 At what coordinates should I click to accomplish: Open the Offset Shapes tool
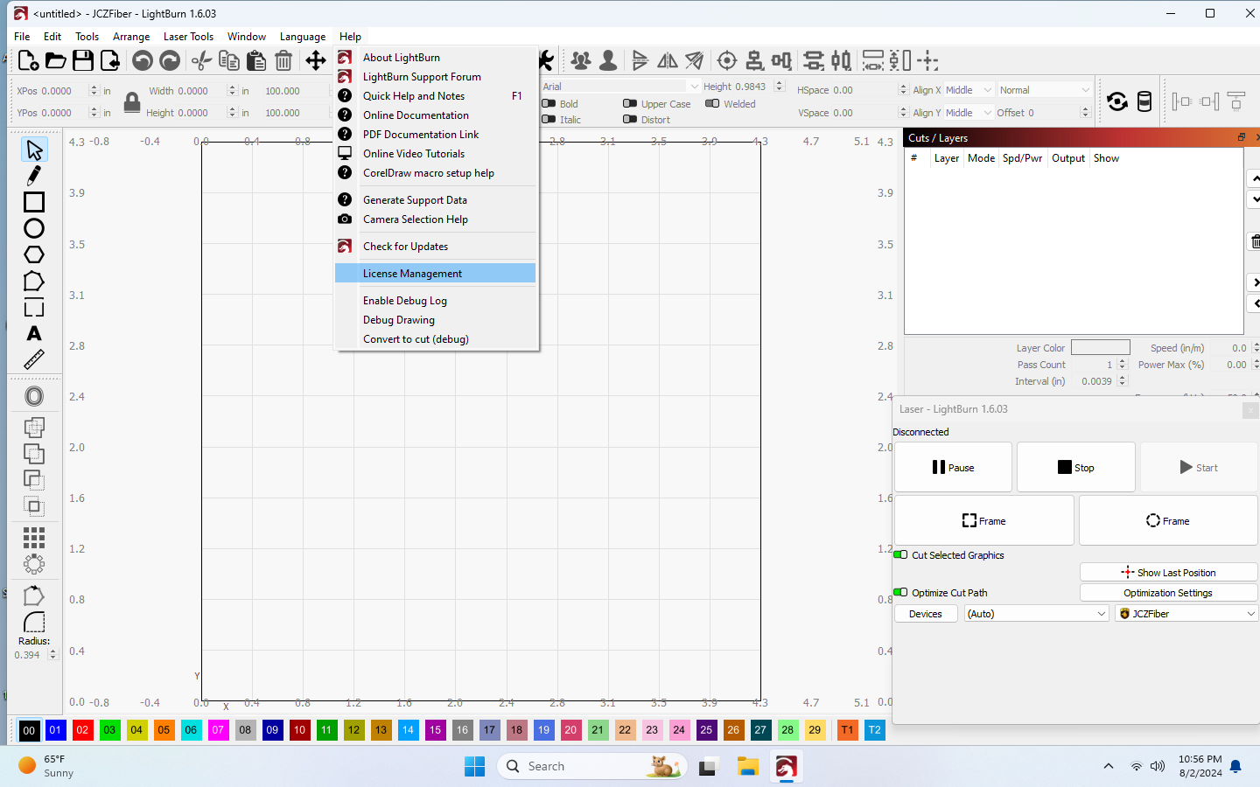34,396
